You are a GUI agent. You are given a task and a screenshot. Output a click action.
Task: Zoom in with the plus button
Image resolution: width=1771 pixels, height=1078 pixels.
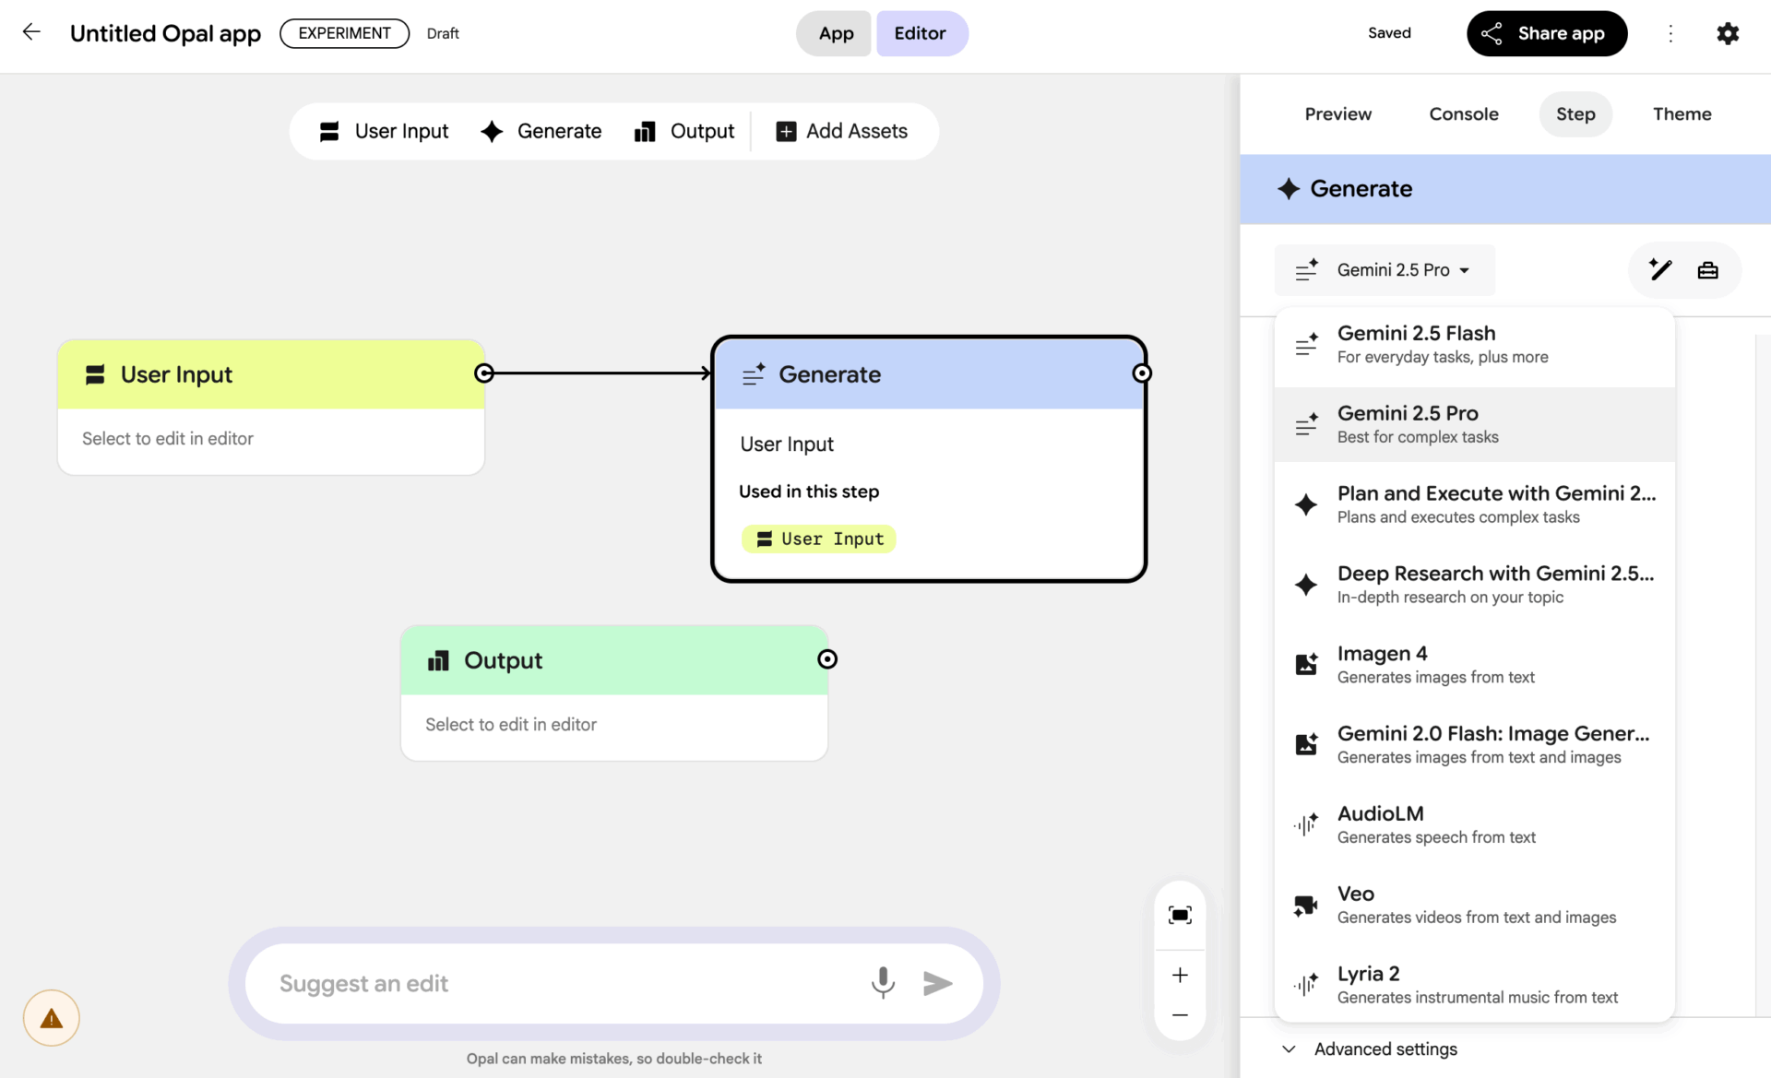(1180, 975)
